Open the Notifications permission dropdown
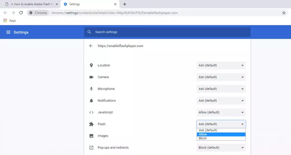This screenshot has height=155, width=291. pyautogui.click(x=221, y=101)
